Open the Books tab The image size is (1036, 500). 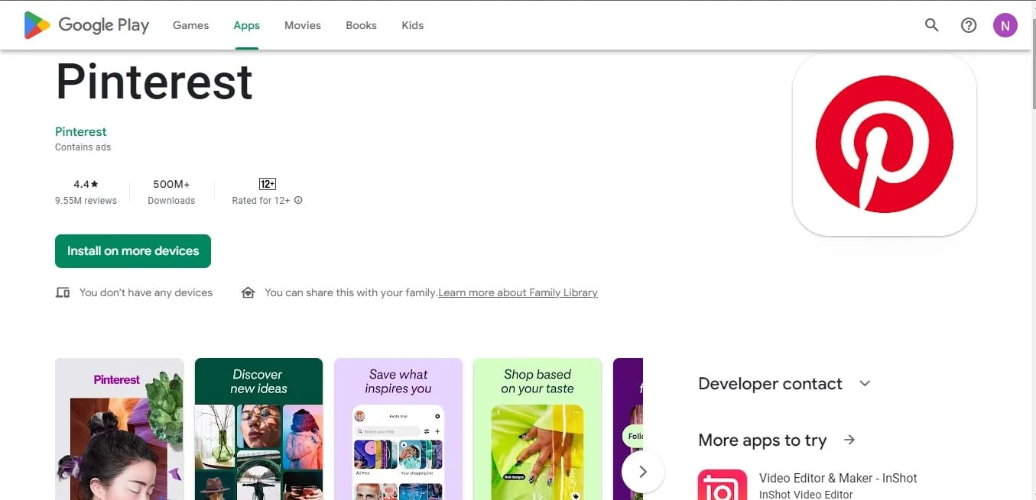tap(361, 25)
